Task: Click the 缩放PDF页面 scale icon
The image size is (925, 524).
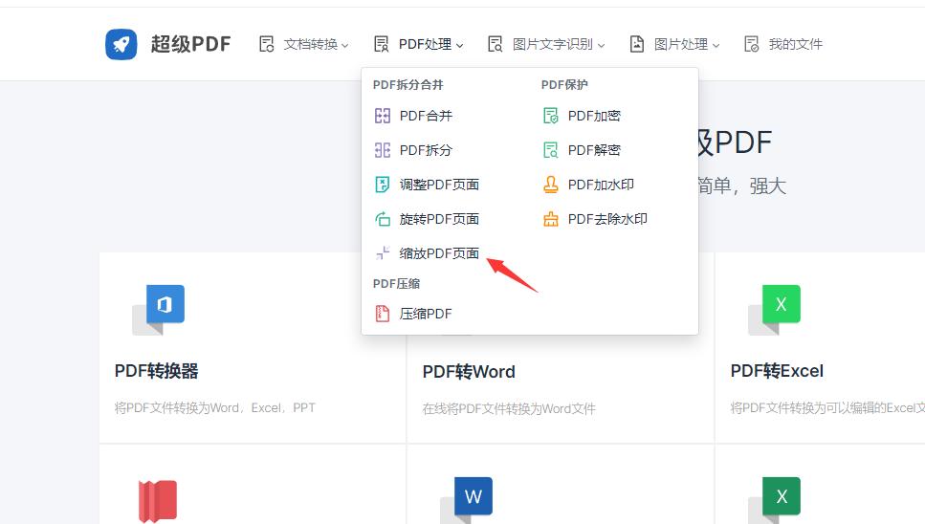Action: click(383, 253)
